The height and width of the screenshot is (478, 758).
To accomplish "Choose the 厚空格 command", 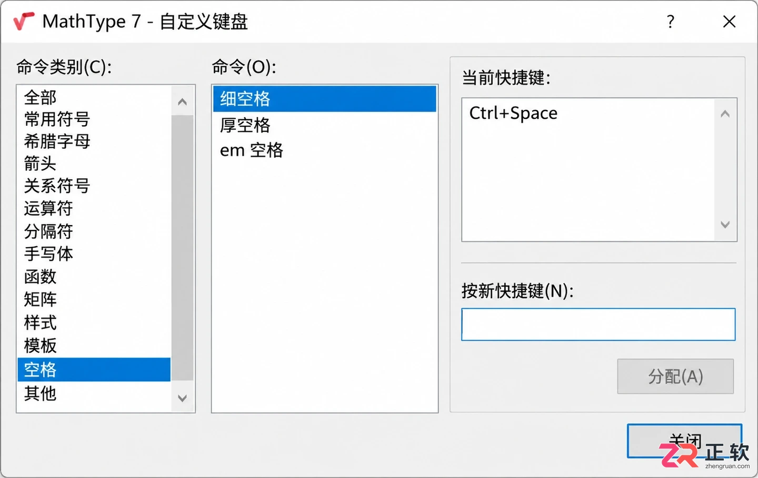I will (x=325, y=125).
